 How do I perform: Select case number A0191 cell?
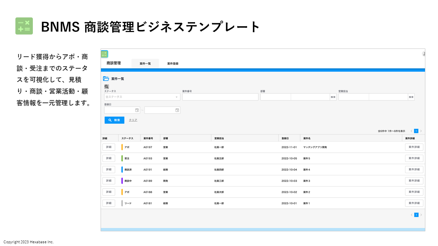(148, 169)
